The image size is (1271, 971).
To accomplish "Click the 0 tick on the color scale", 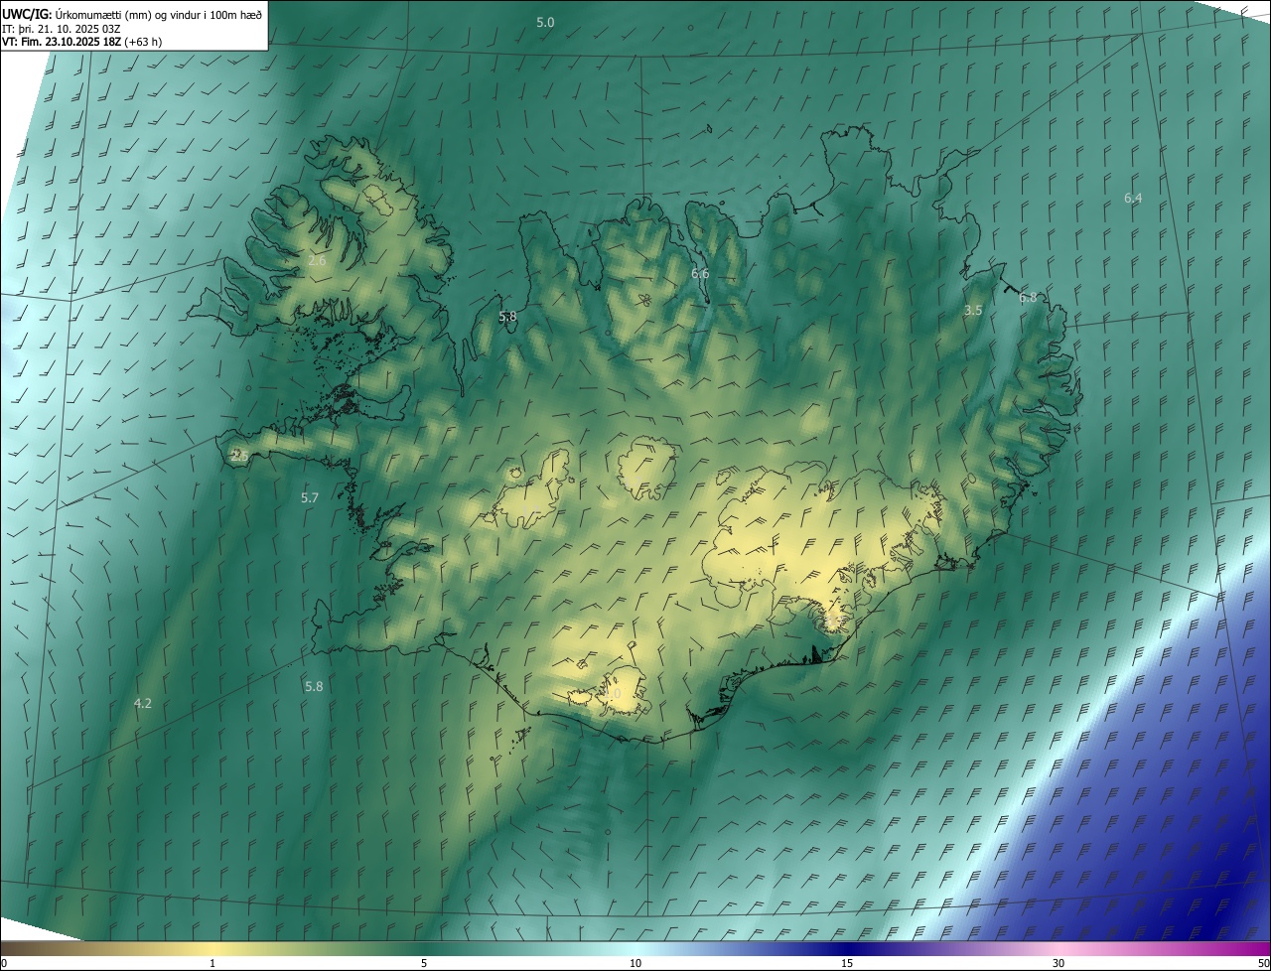I will (4, 964).
